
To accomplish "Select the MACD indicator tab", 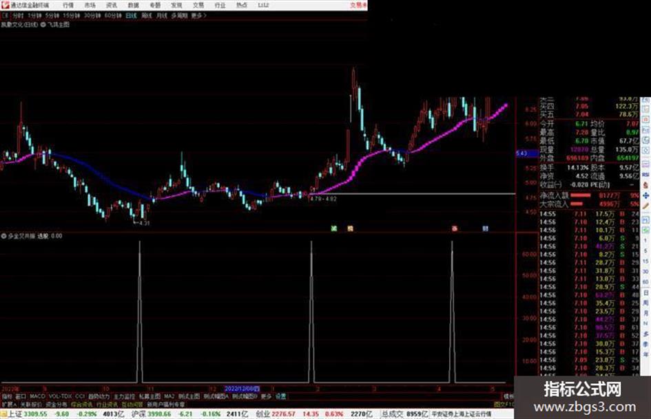I will (x=37, y=396).
